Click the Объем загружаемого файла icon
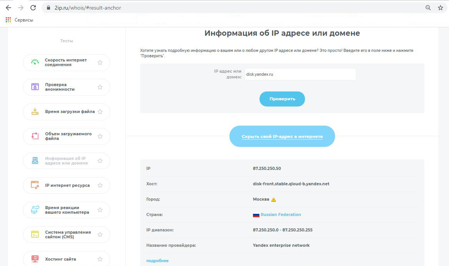This screenshot has width=449, height=266. click(x=35, y=136)
